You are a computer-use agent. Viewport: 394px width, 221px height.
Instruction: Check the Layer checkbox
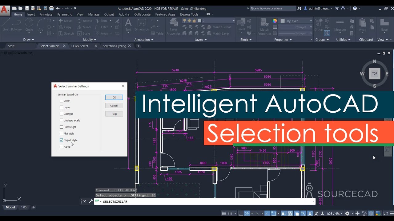pos(61,107)
